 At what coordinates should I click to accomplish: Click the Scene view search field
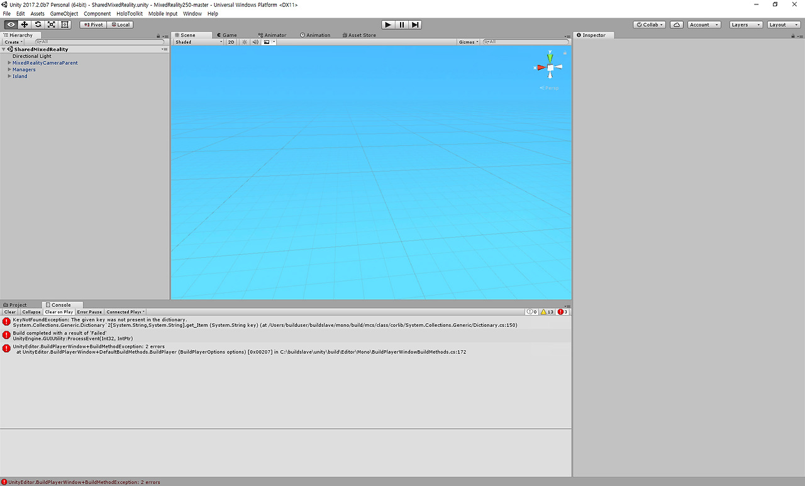(525, 42)
